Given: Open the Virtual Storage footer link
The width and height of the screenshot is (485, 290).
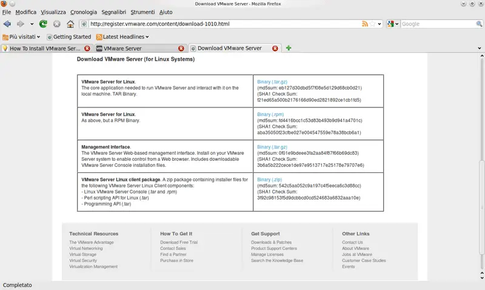Looking at the screenshot, I should coord(82,254).
